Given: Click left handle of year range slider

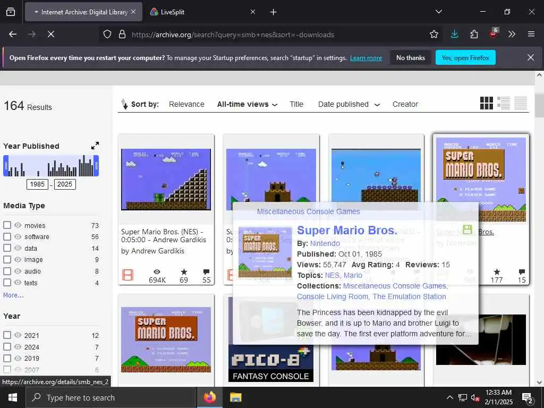Looking at the screenshot, I should [5, 166].
